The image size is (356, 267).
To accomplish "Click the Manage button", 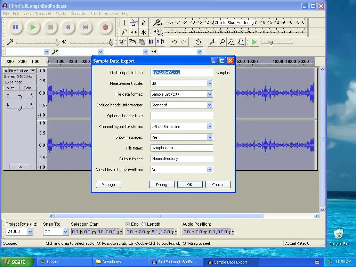I will (108, 185).
